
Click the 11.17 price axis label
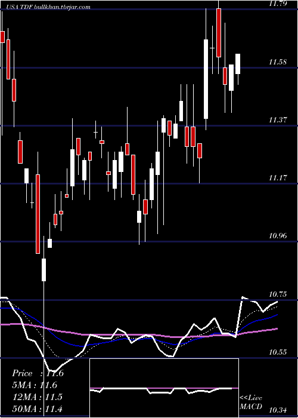pos(278,178)
